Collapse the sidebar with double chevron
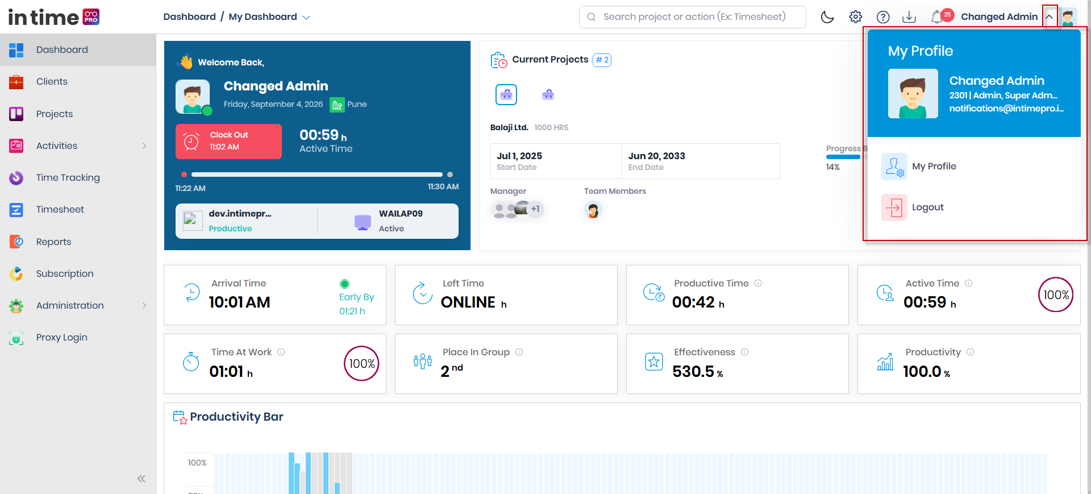Viewport: 1091px width, 494px height. (141, 479)
